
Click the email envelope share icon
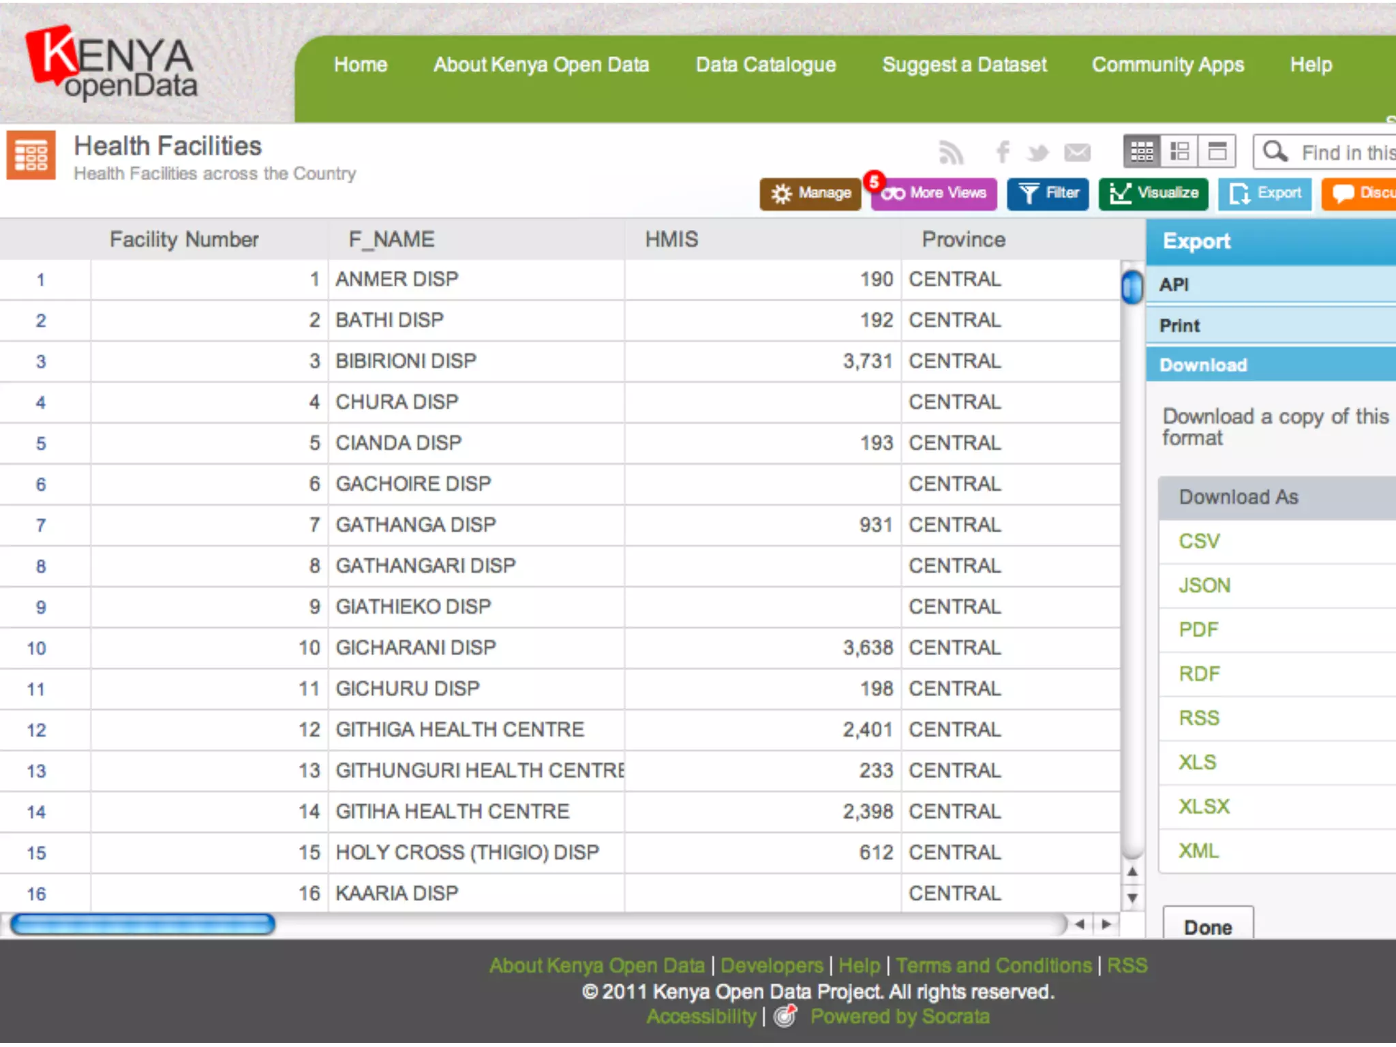point(1078,153)
